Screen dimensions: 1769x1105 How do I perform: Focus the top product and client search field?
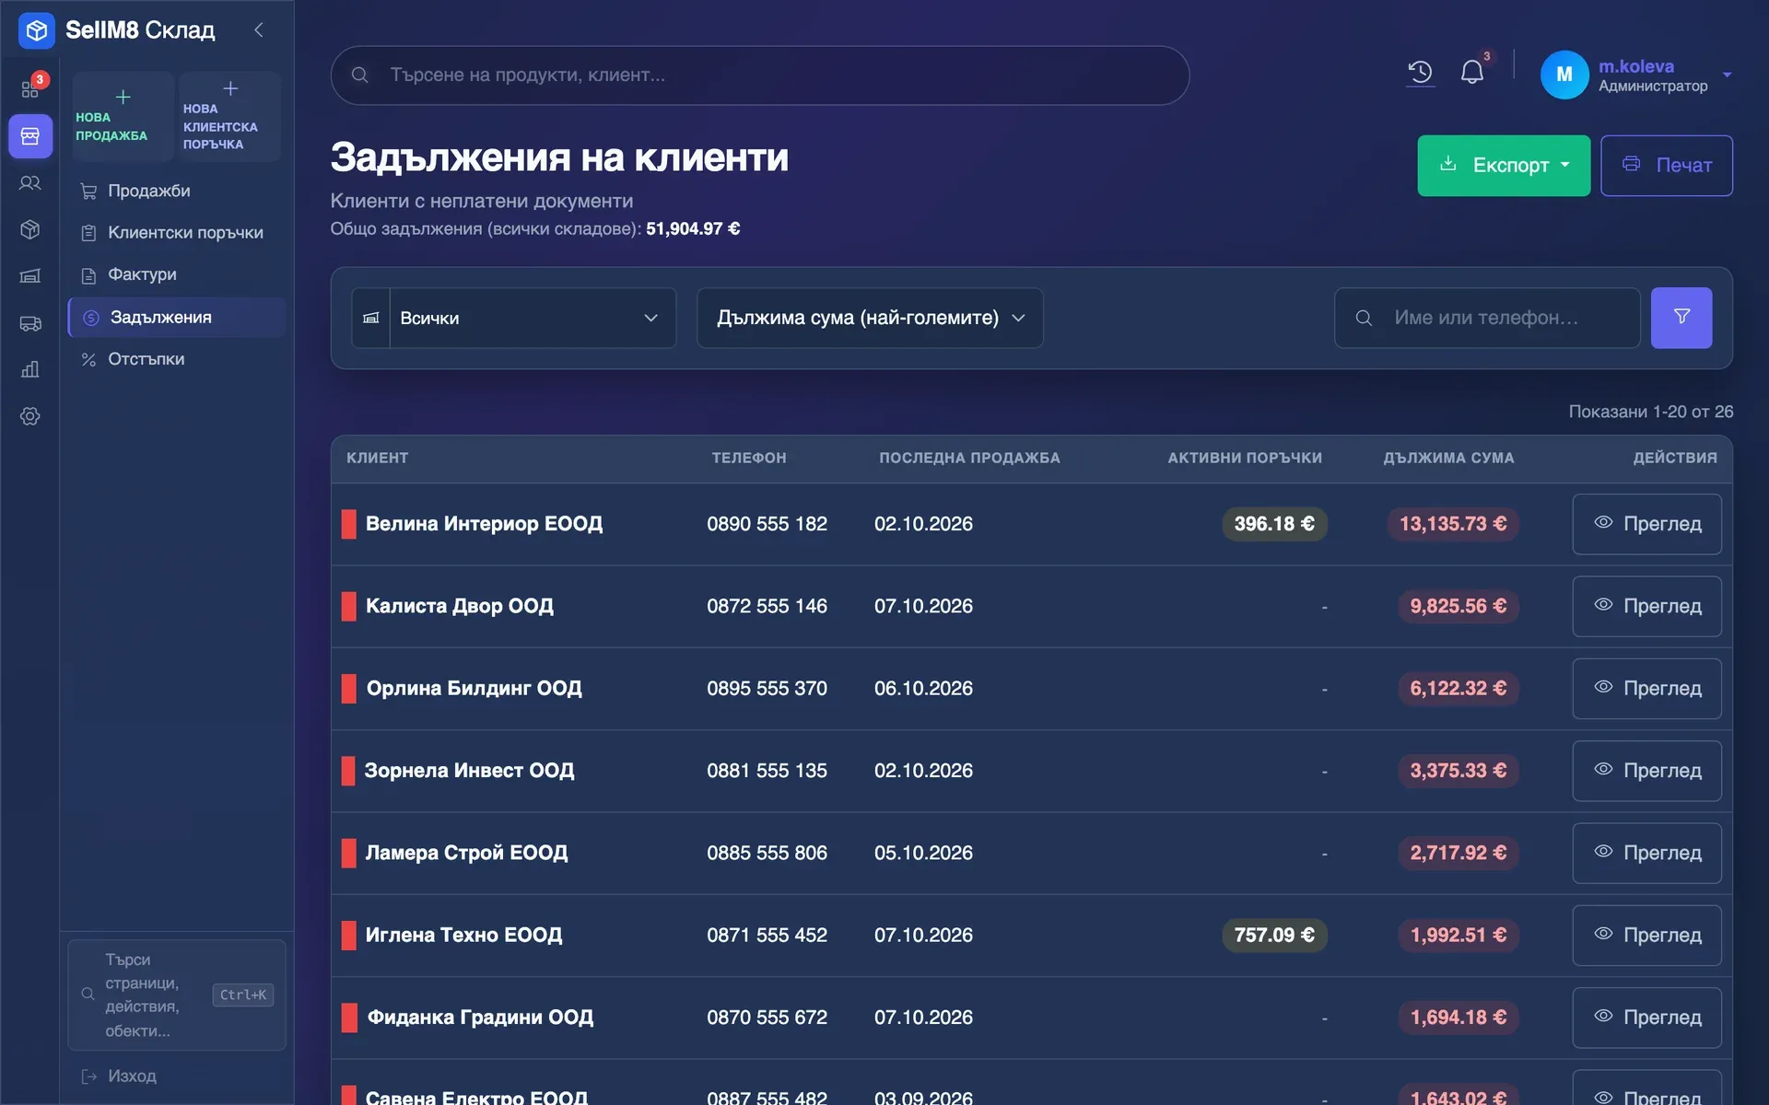click(760, 76)
